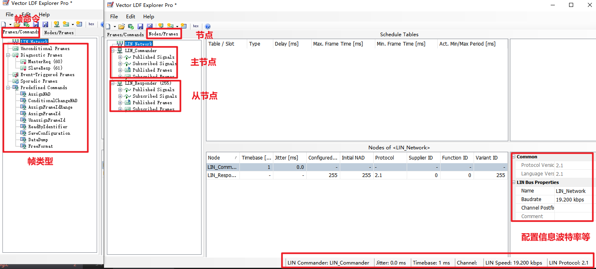Viewport: 596px width, 269px height.
Task: Click the Save As icon in front window toolbar
Action: pyautogui.click(x=149, y=26)
